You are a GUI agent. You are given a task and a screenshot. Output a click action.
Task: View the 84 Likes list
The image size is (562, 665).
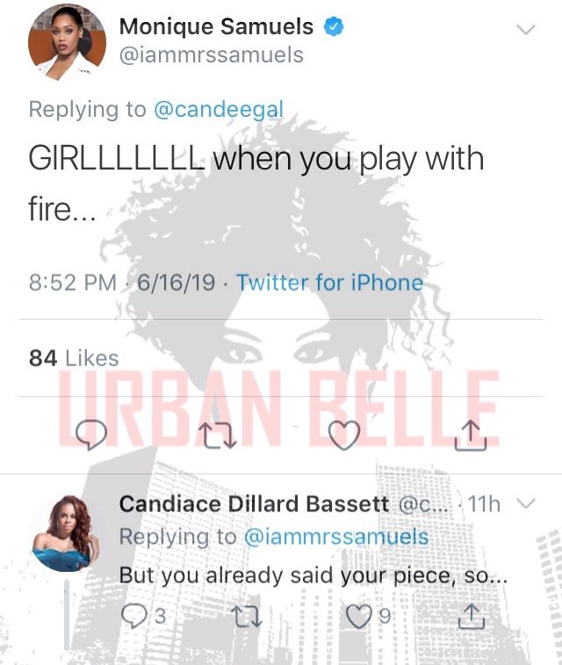coord(74,358)
